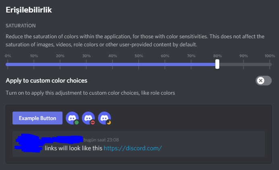The width and height of the screenshot is (279, 170).
Task: Click the Discord avatar with yellow idle status
Action: click(104, 118)
